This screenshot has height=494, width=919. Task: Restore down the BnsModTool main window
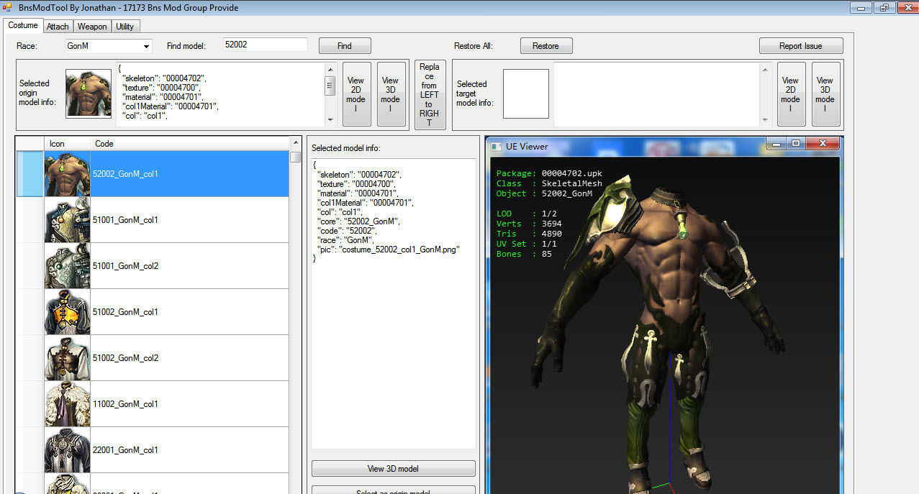(884, 7)
